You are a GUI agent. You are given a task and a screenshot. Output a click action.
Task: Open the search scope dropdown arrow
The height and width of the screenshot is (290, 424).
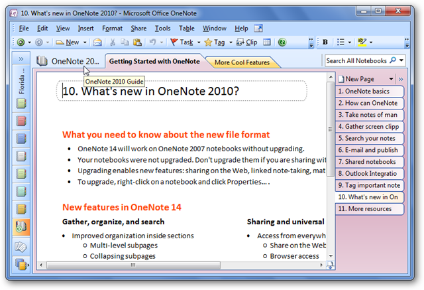(401, 60)
